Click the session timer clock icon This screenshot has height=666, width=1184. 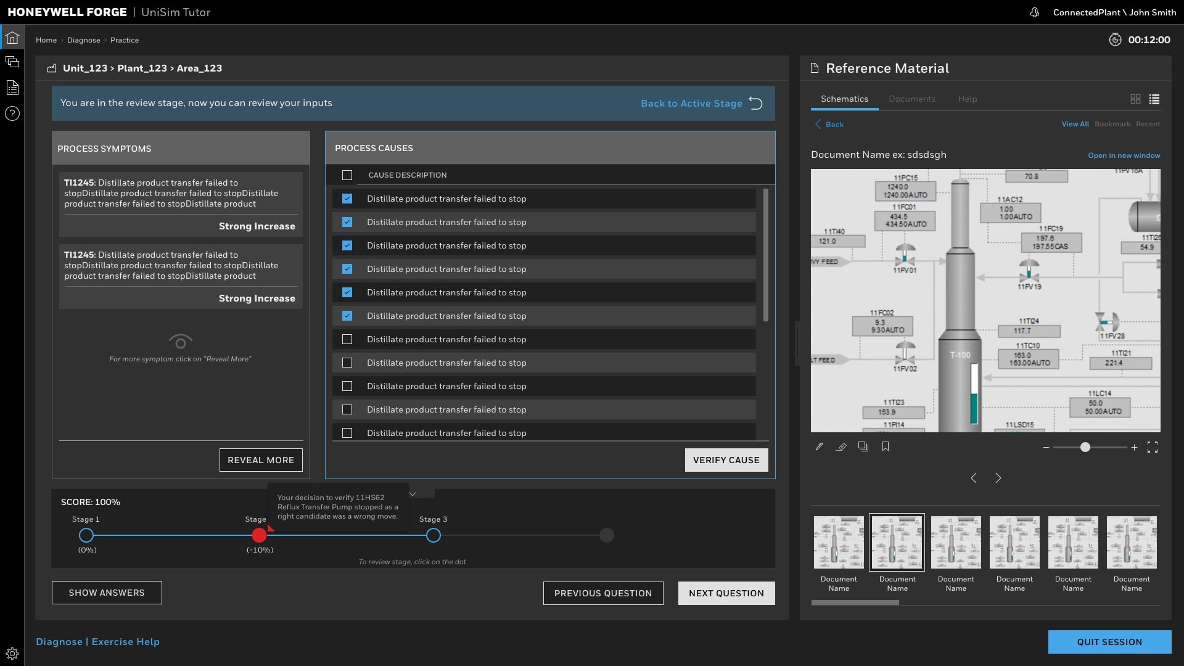[x=1115, y=39]
